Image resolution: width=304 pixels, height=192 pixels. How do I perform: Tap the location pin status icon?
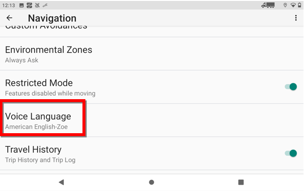click(285, 5)
